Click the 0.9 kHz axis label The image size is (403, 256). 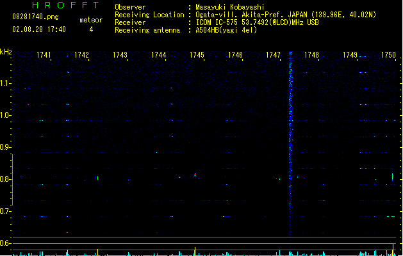(x=5, y=147)
